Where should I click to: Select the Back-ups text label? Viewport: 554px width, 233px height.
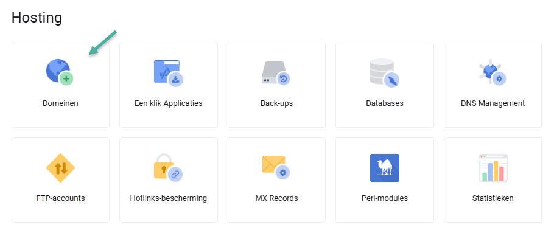pos(276,103)
